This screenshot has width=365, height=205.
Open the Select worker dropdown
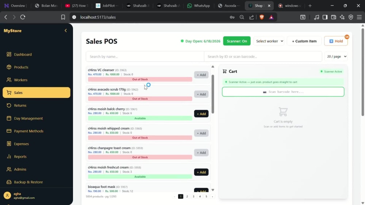269,41
